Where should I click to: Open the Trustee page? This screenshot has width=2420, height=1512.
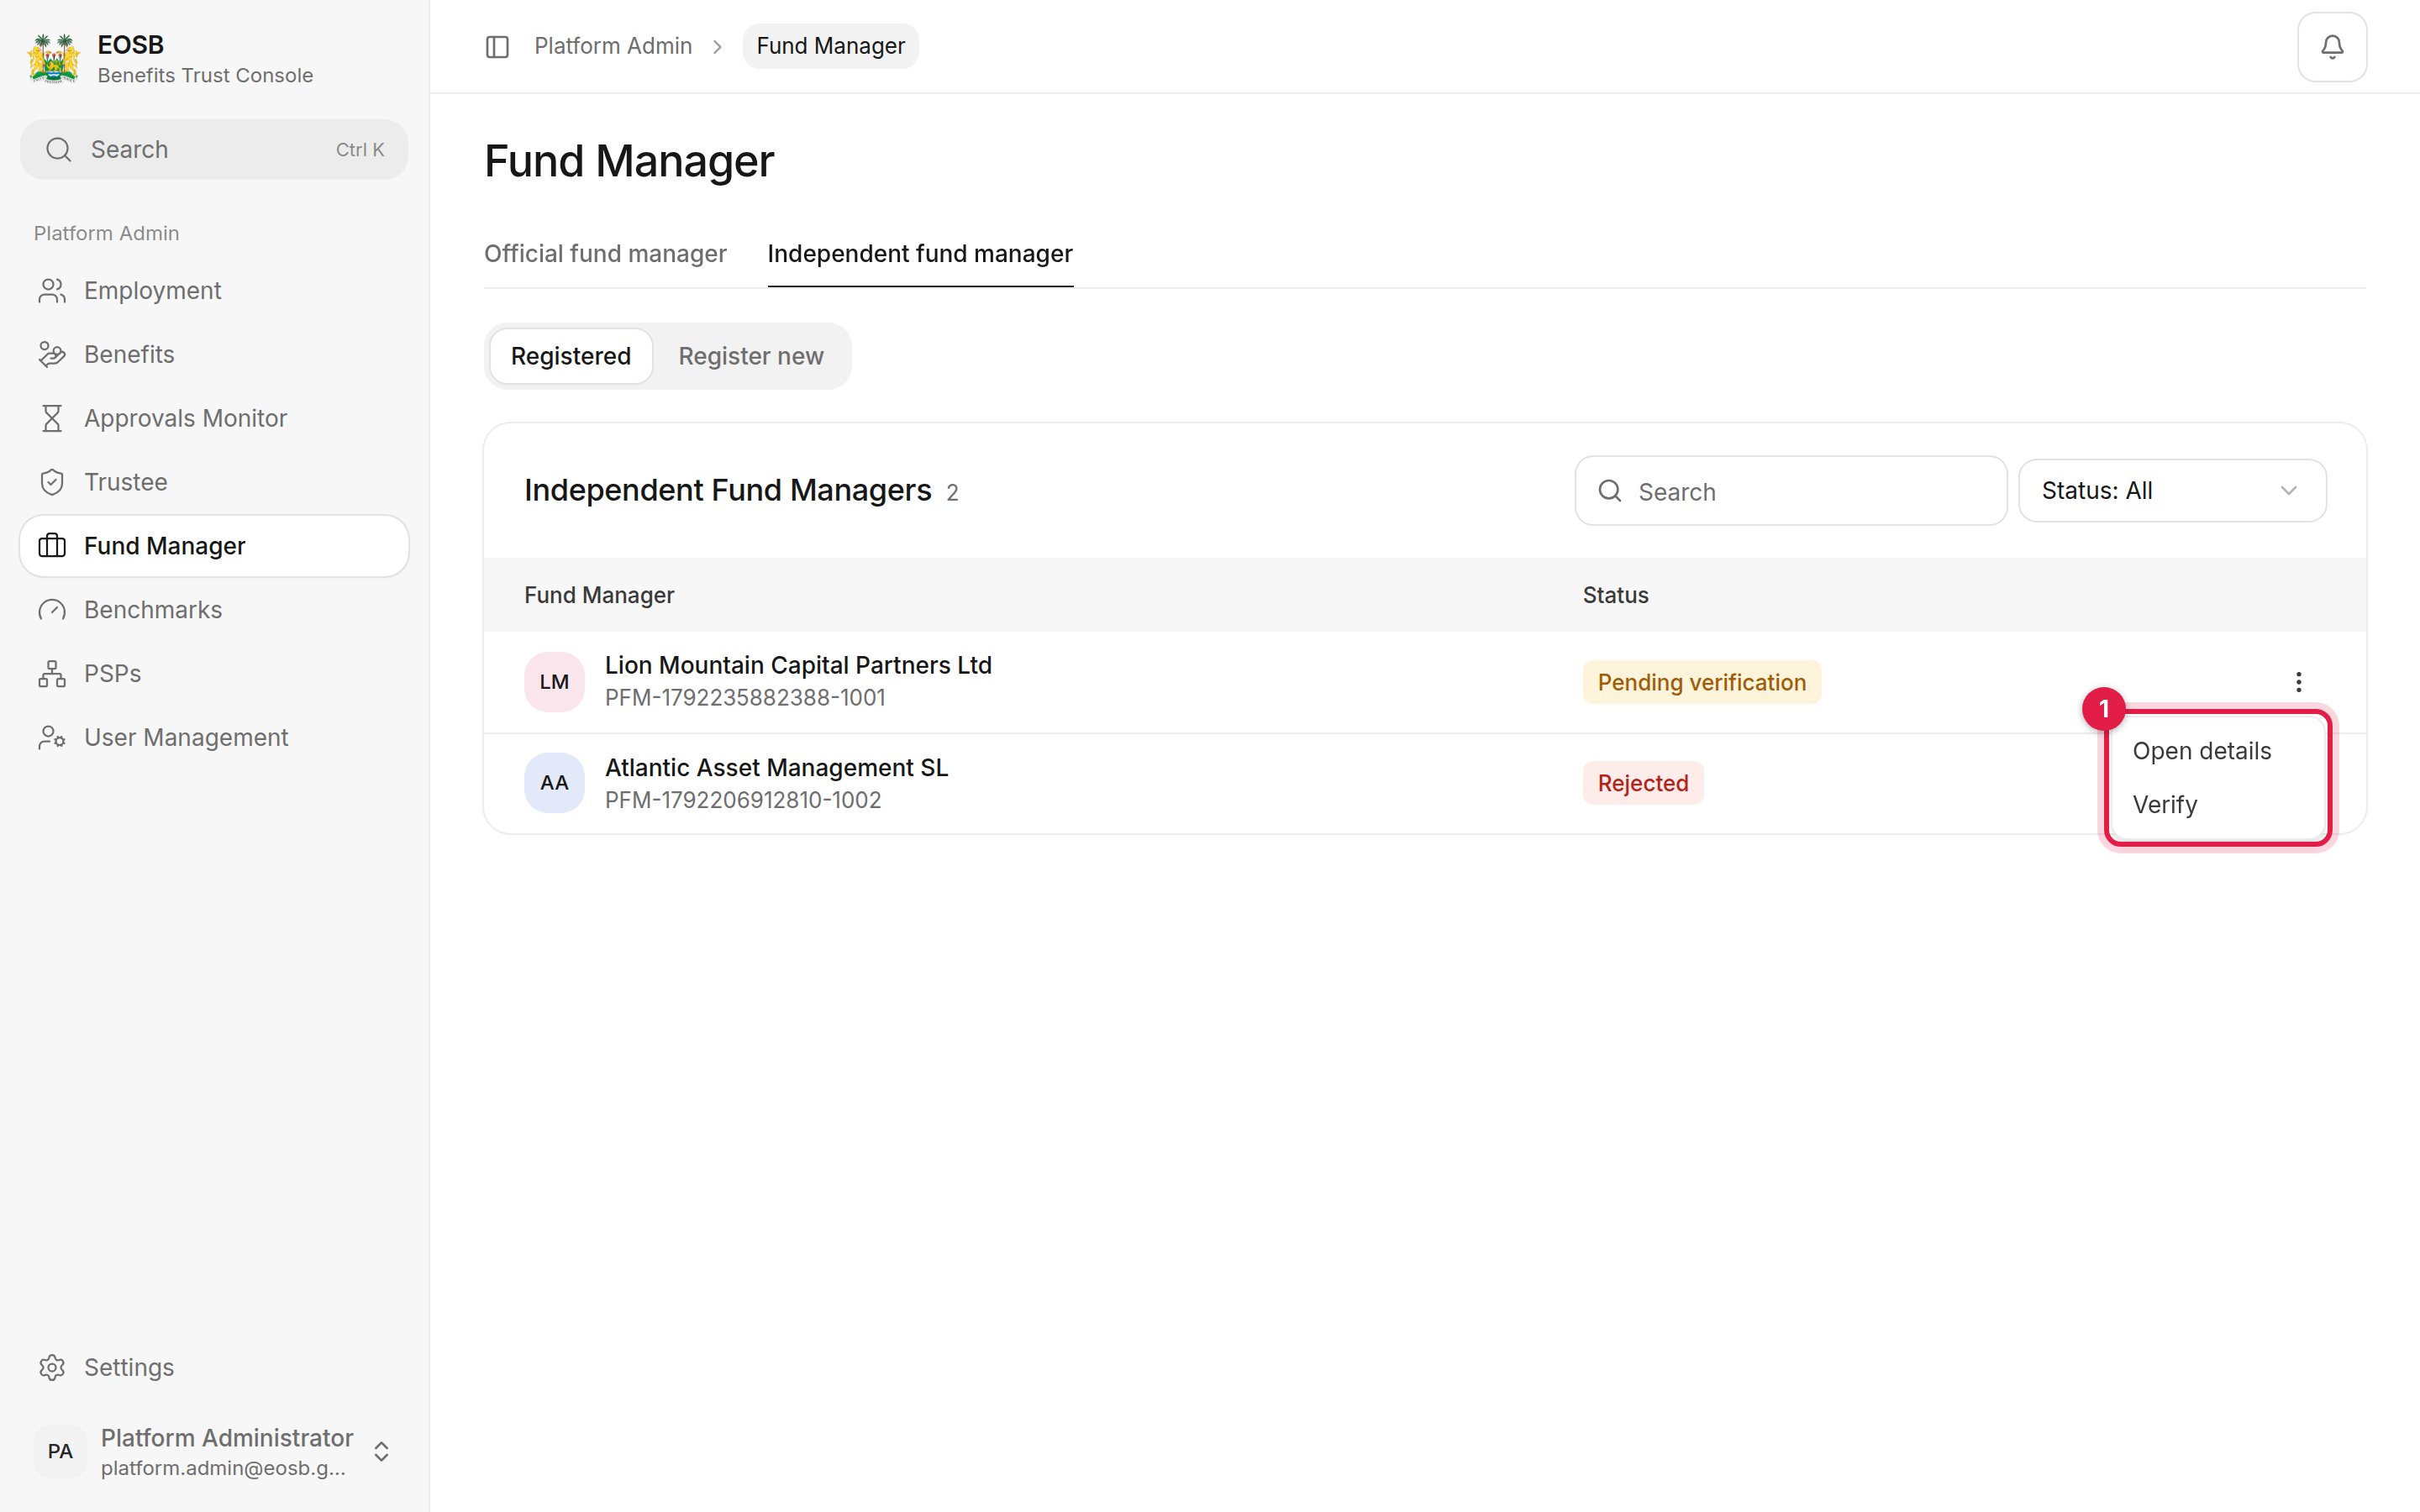pos(214,482)
